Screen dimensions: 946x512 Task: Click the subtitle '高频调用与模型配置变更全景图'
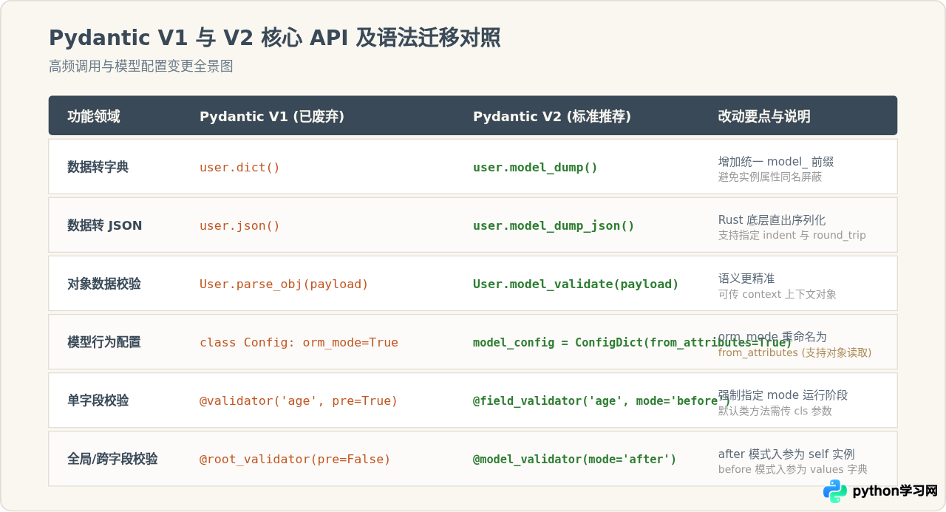[x=141, y=66]
